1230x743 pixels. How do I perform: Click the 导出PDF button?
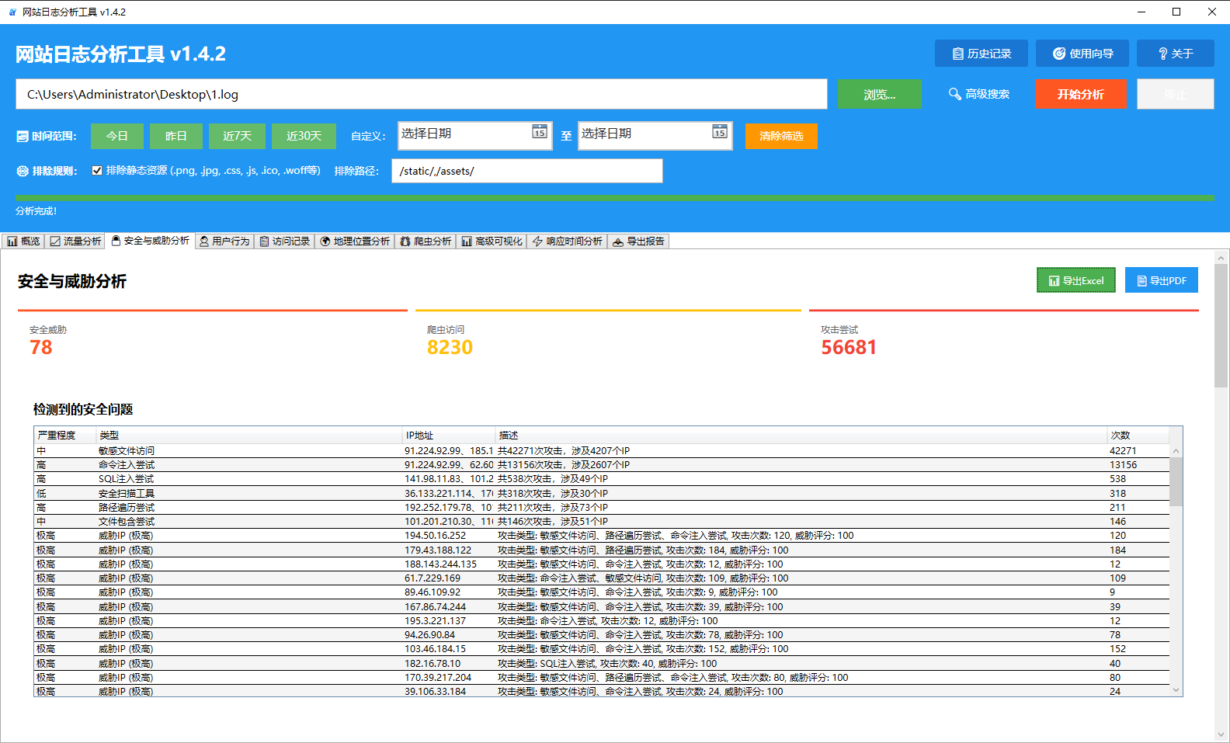1161,280
